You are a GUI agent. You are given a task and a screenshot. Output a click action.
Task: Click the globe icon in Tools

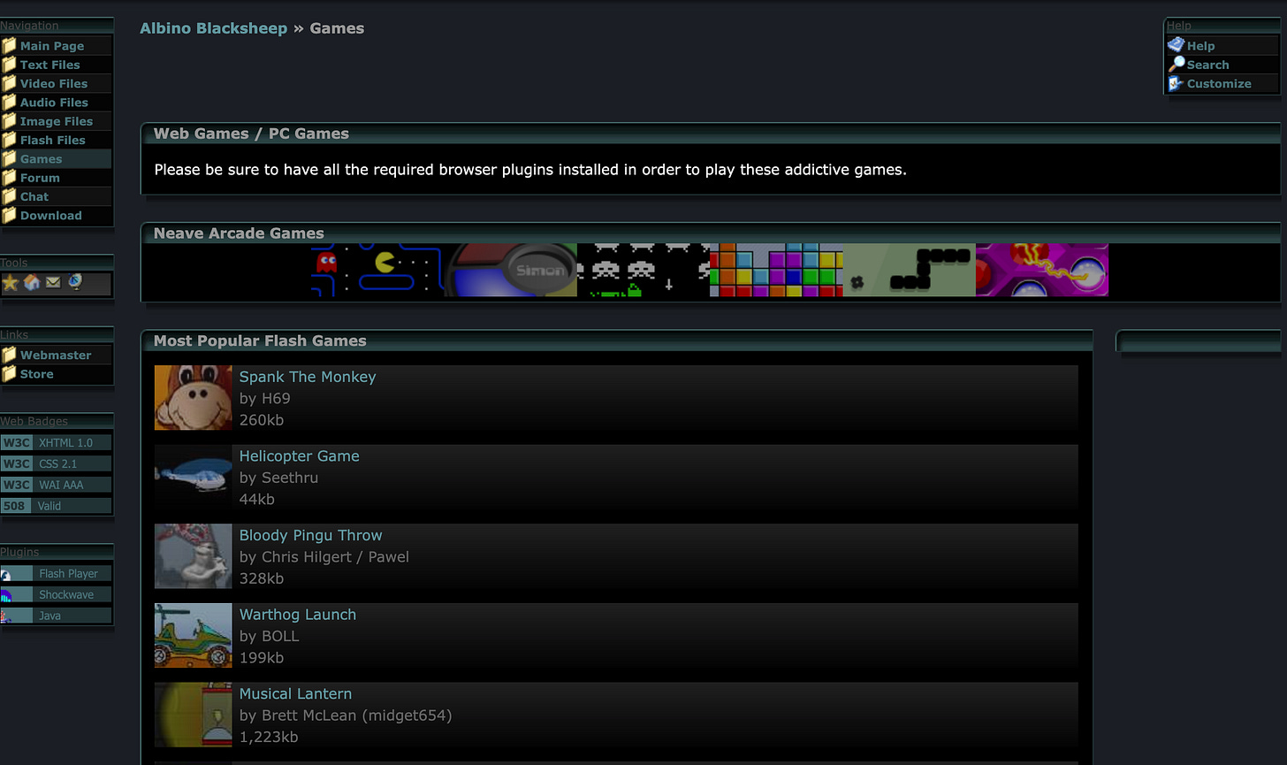[75, 283]
